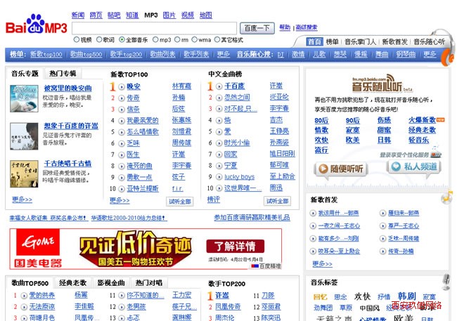Open the 私人频道 private channel button
Image resolution: width=457 pixels, height=321 pixels.
click(x=413, y=167)
